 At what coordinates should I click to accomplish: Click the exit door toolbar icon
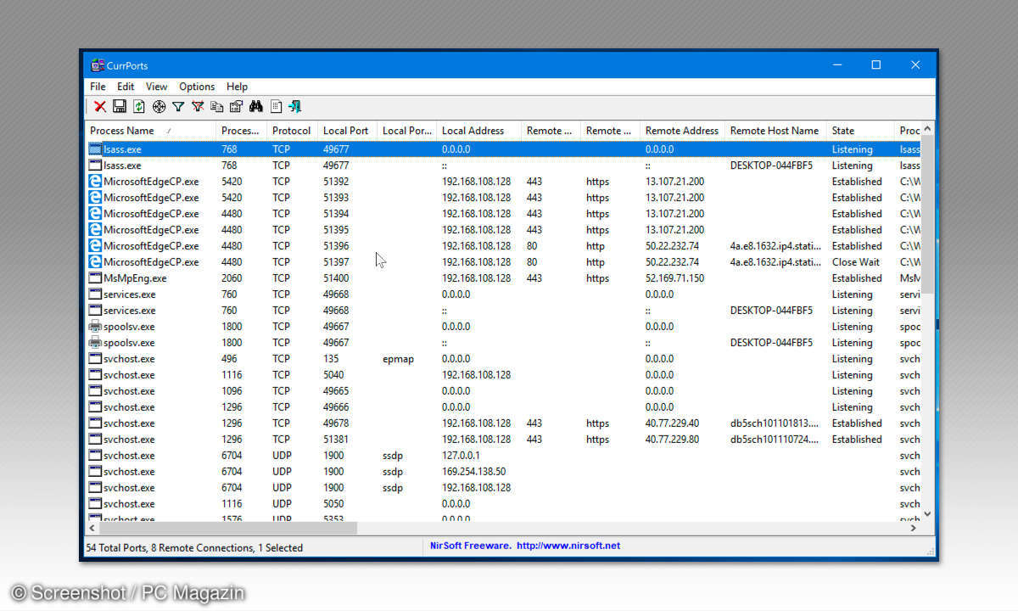click(295, 106)
